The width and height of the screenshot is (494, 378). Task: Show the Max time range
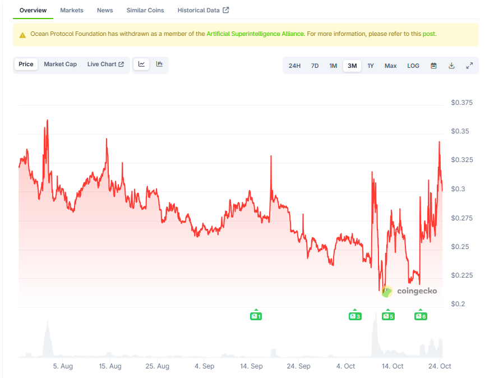(x=390, y=66)
